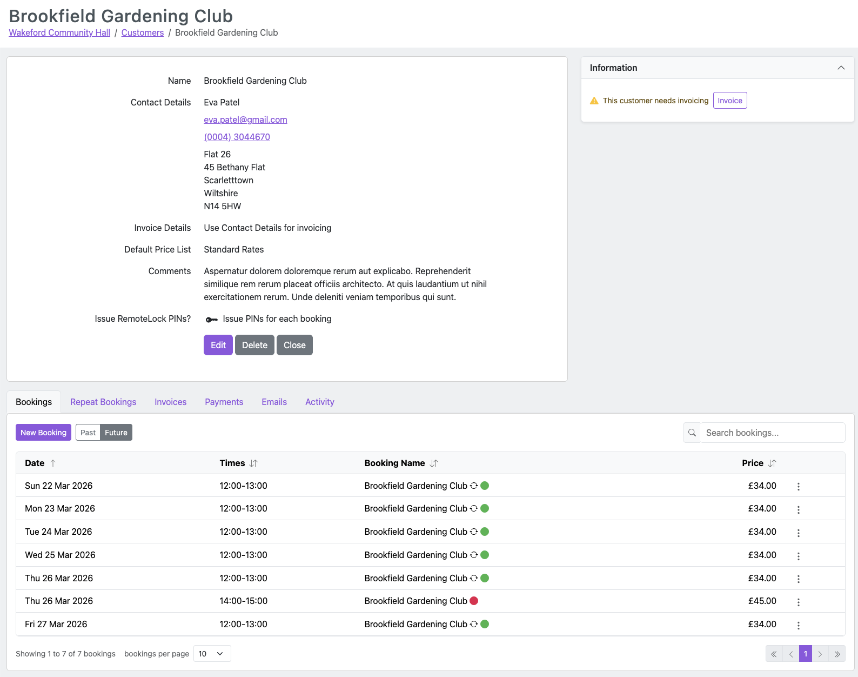
Task: Toggle to Future bookings view
Action: pyautogui.click(x=116, y=433)
